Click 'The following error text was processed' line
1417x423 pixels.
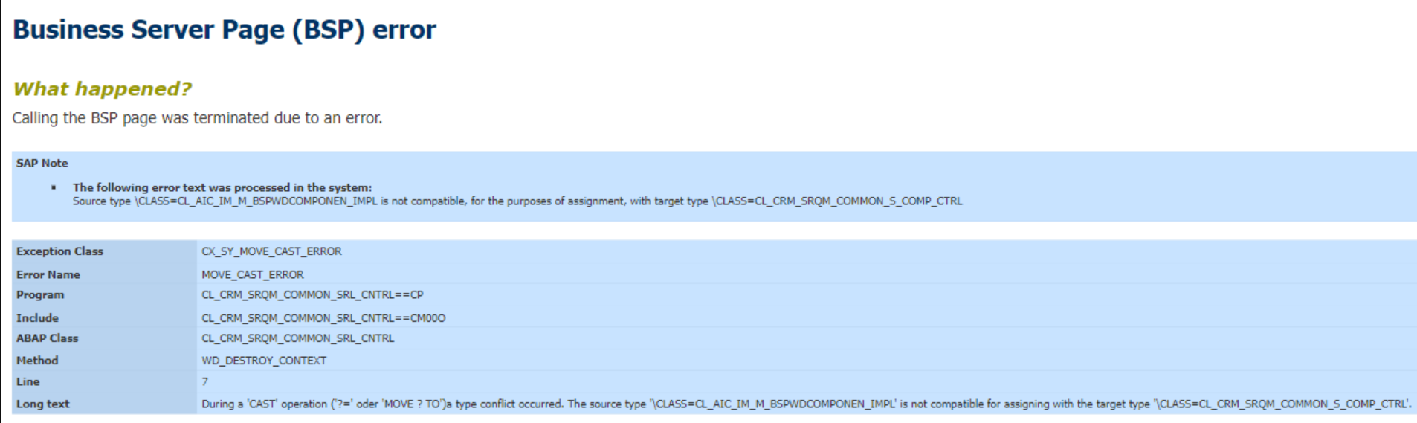coord(222,187)
